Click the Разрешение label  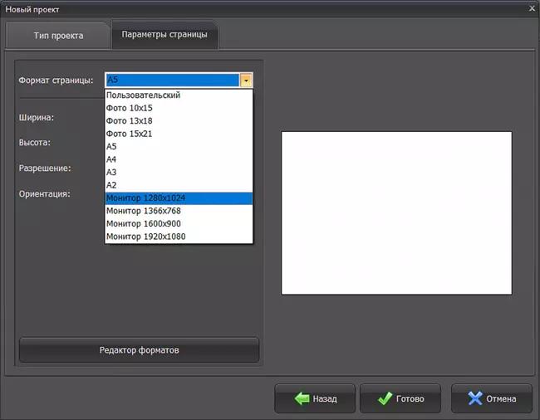tap(45, 168)
